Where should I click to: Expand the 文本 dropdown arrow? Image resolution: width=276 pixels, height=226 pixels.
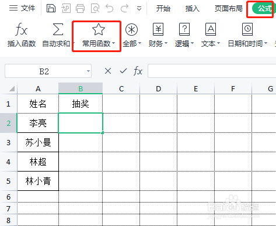pos(218,43)
